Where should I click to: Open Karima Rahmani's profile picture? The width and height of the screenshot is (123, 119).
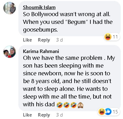coord(10,52)
